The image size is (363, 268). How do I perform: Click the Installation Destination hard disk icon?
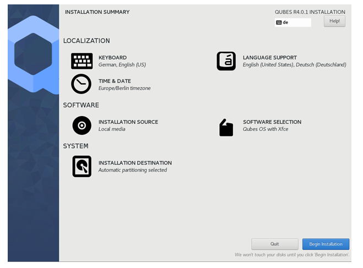[82, 166]
